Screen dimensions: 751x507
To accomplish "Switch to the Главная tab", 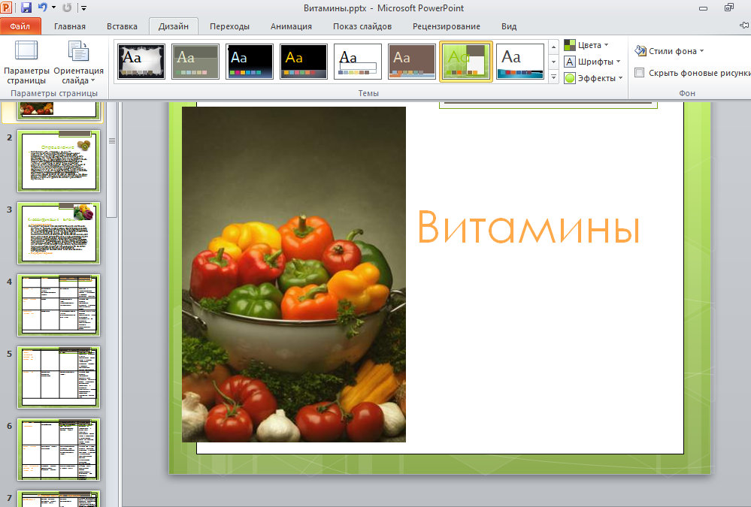I will (70, 26).
